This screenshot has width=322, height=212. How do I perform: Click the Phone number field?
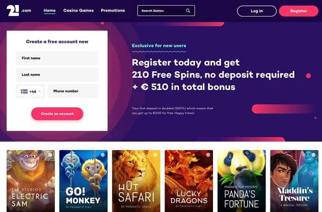tap(73, 91)
